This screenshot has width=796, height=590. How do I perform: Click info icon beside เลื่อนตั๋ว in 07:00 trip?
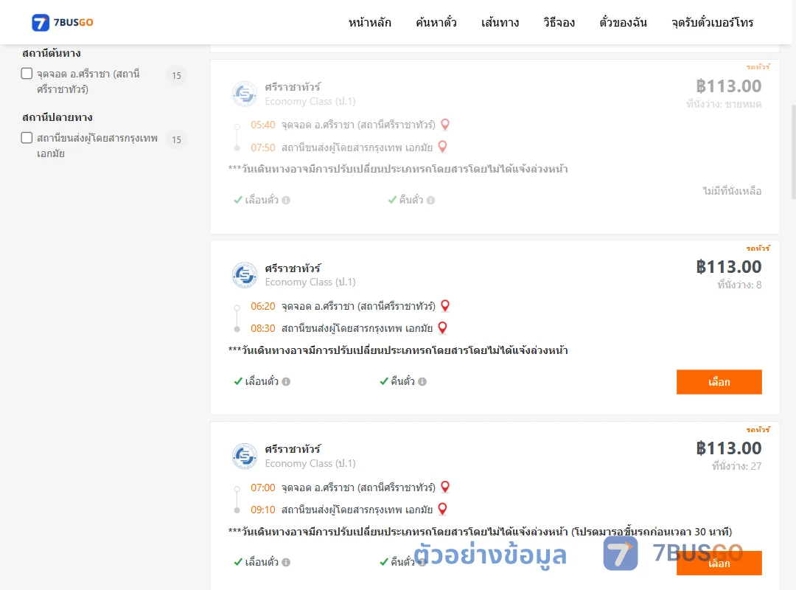[286, 562]
